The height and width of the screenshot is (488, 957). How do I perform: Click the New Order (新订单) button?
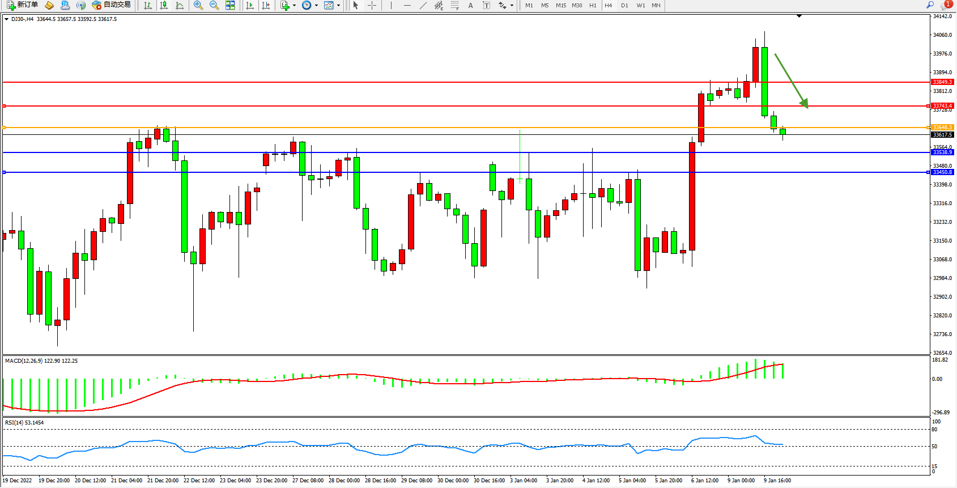click(x=22, y=5)
